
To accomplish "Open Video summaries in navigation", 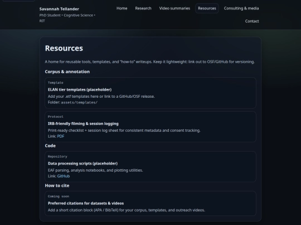I will (174, 8).
